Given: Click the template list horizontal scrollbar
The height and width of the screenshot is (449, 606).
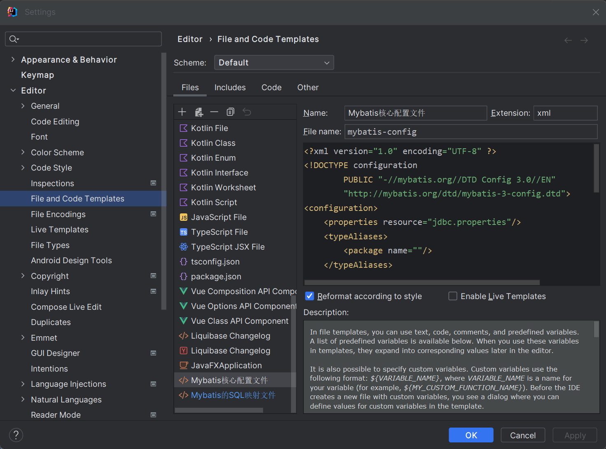Looking at the screenshot, I should 219,410.
